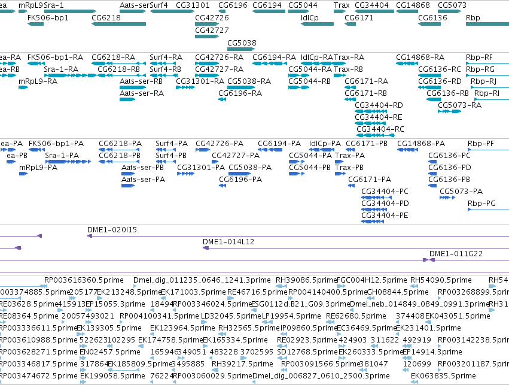Click protein CG42727-PA
Viewport: 509px width, 385px height.
tap(236, 156)
